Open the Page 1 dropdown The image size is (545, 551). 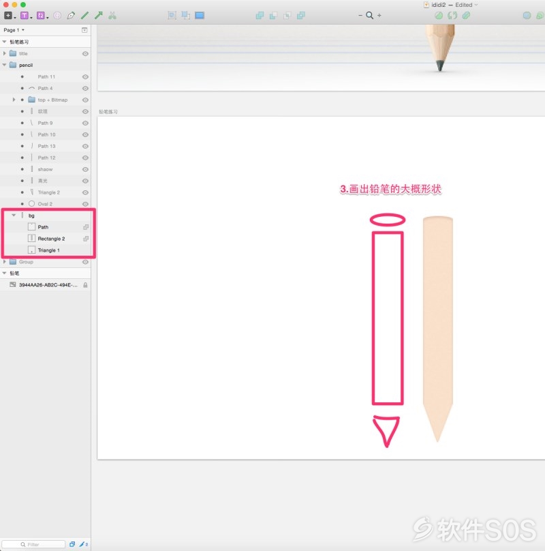tap(14, 30)
